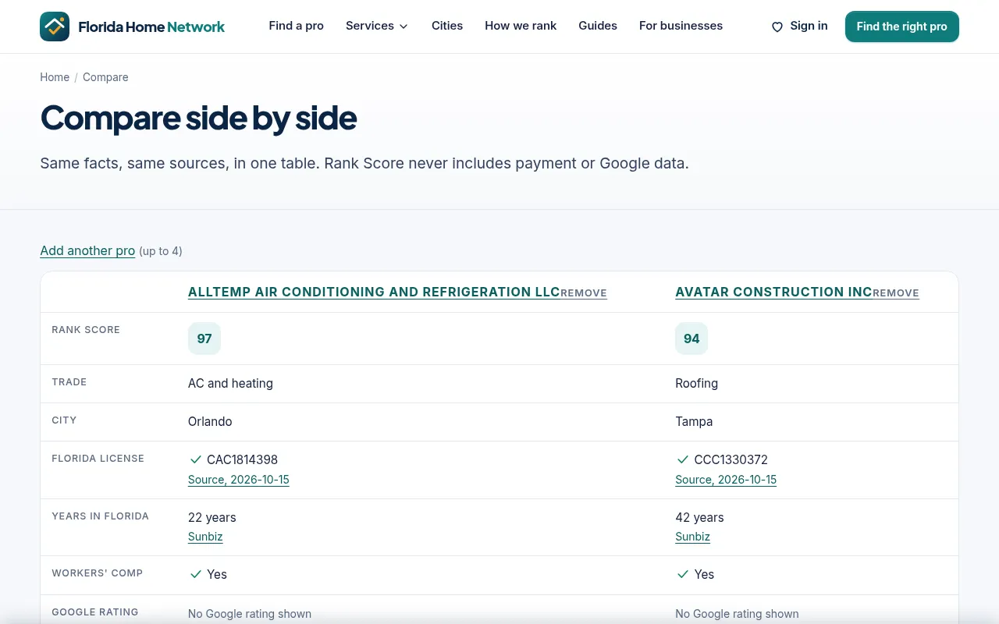Open the How we rank page
This screenshot has height=624, width=999.
click(521, 26)
